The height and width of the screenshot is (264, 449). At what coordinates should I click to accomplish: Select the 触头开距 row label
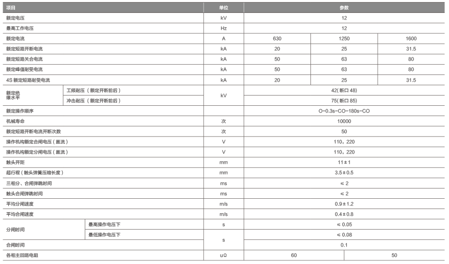(15, 163)
